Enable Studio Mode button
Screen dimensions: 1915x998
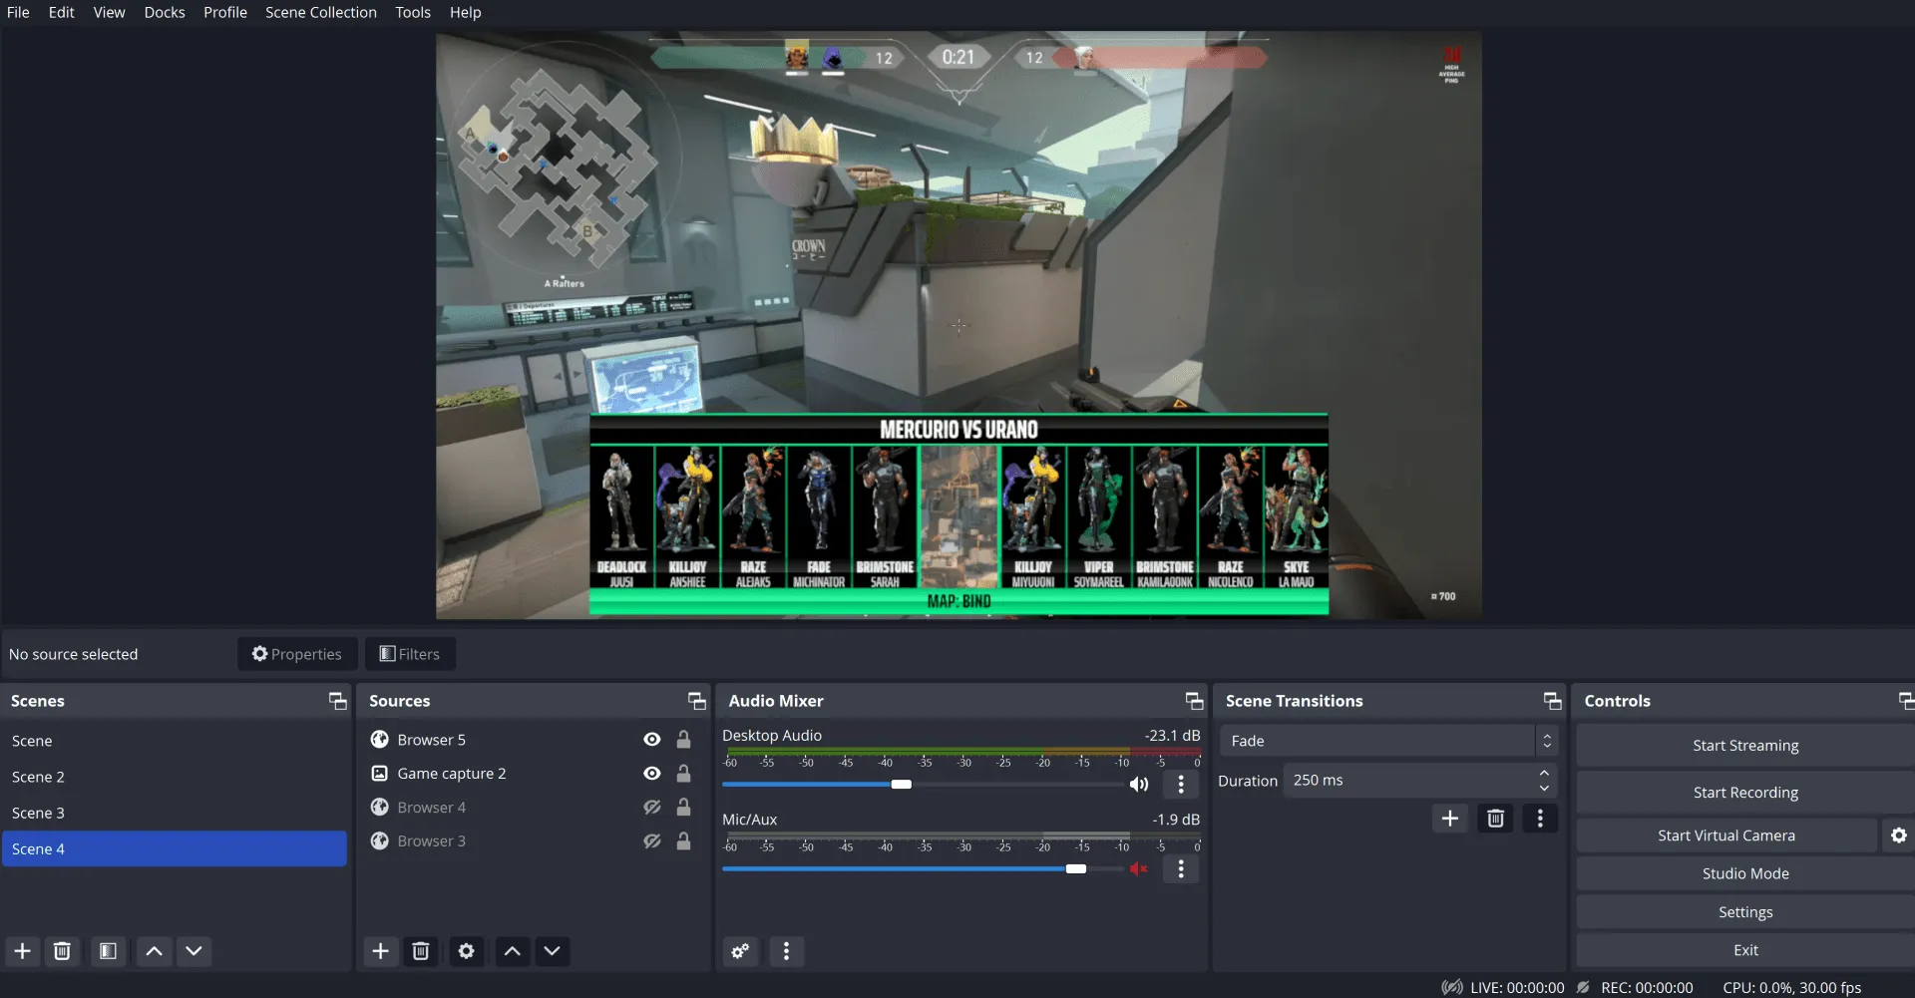(1745, 873)
